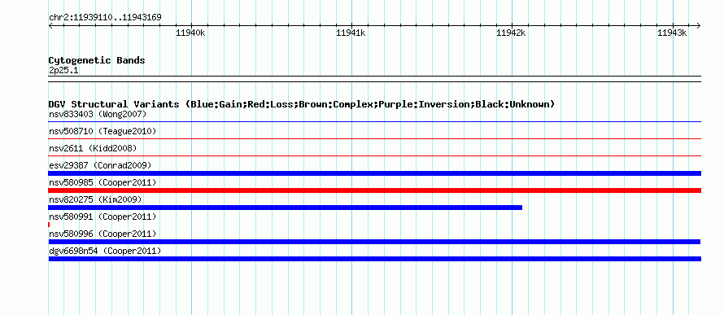Click the chr2:11939110..11943169 region label
Screen dimensions: 724x315
coord(105,18)
